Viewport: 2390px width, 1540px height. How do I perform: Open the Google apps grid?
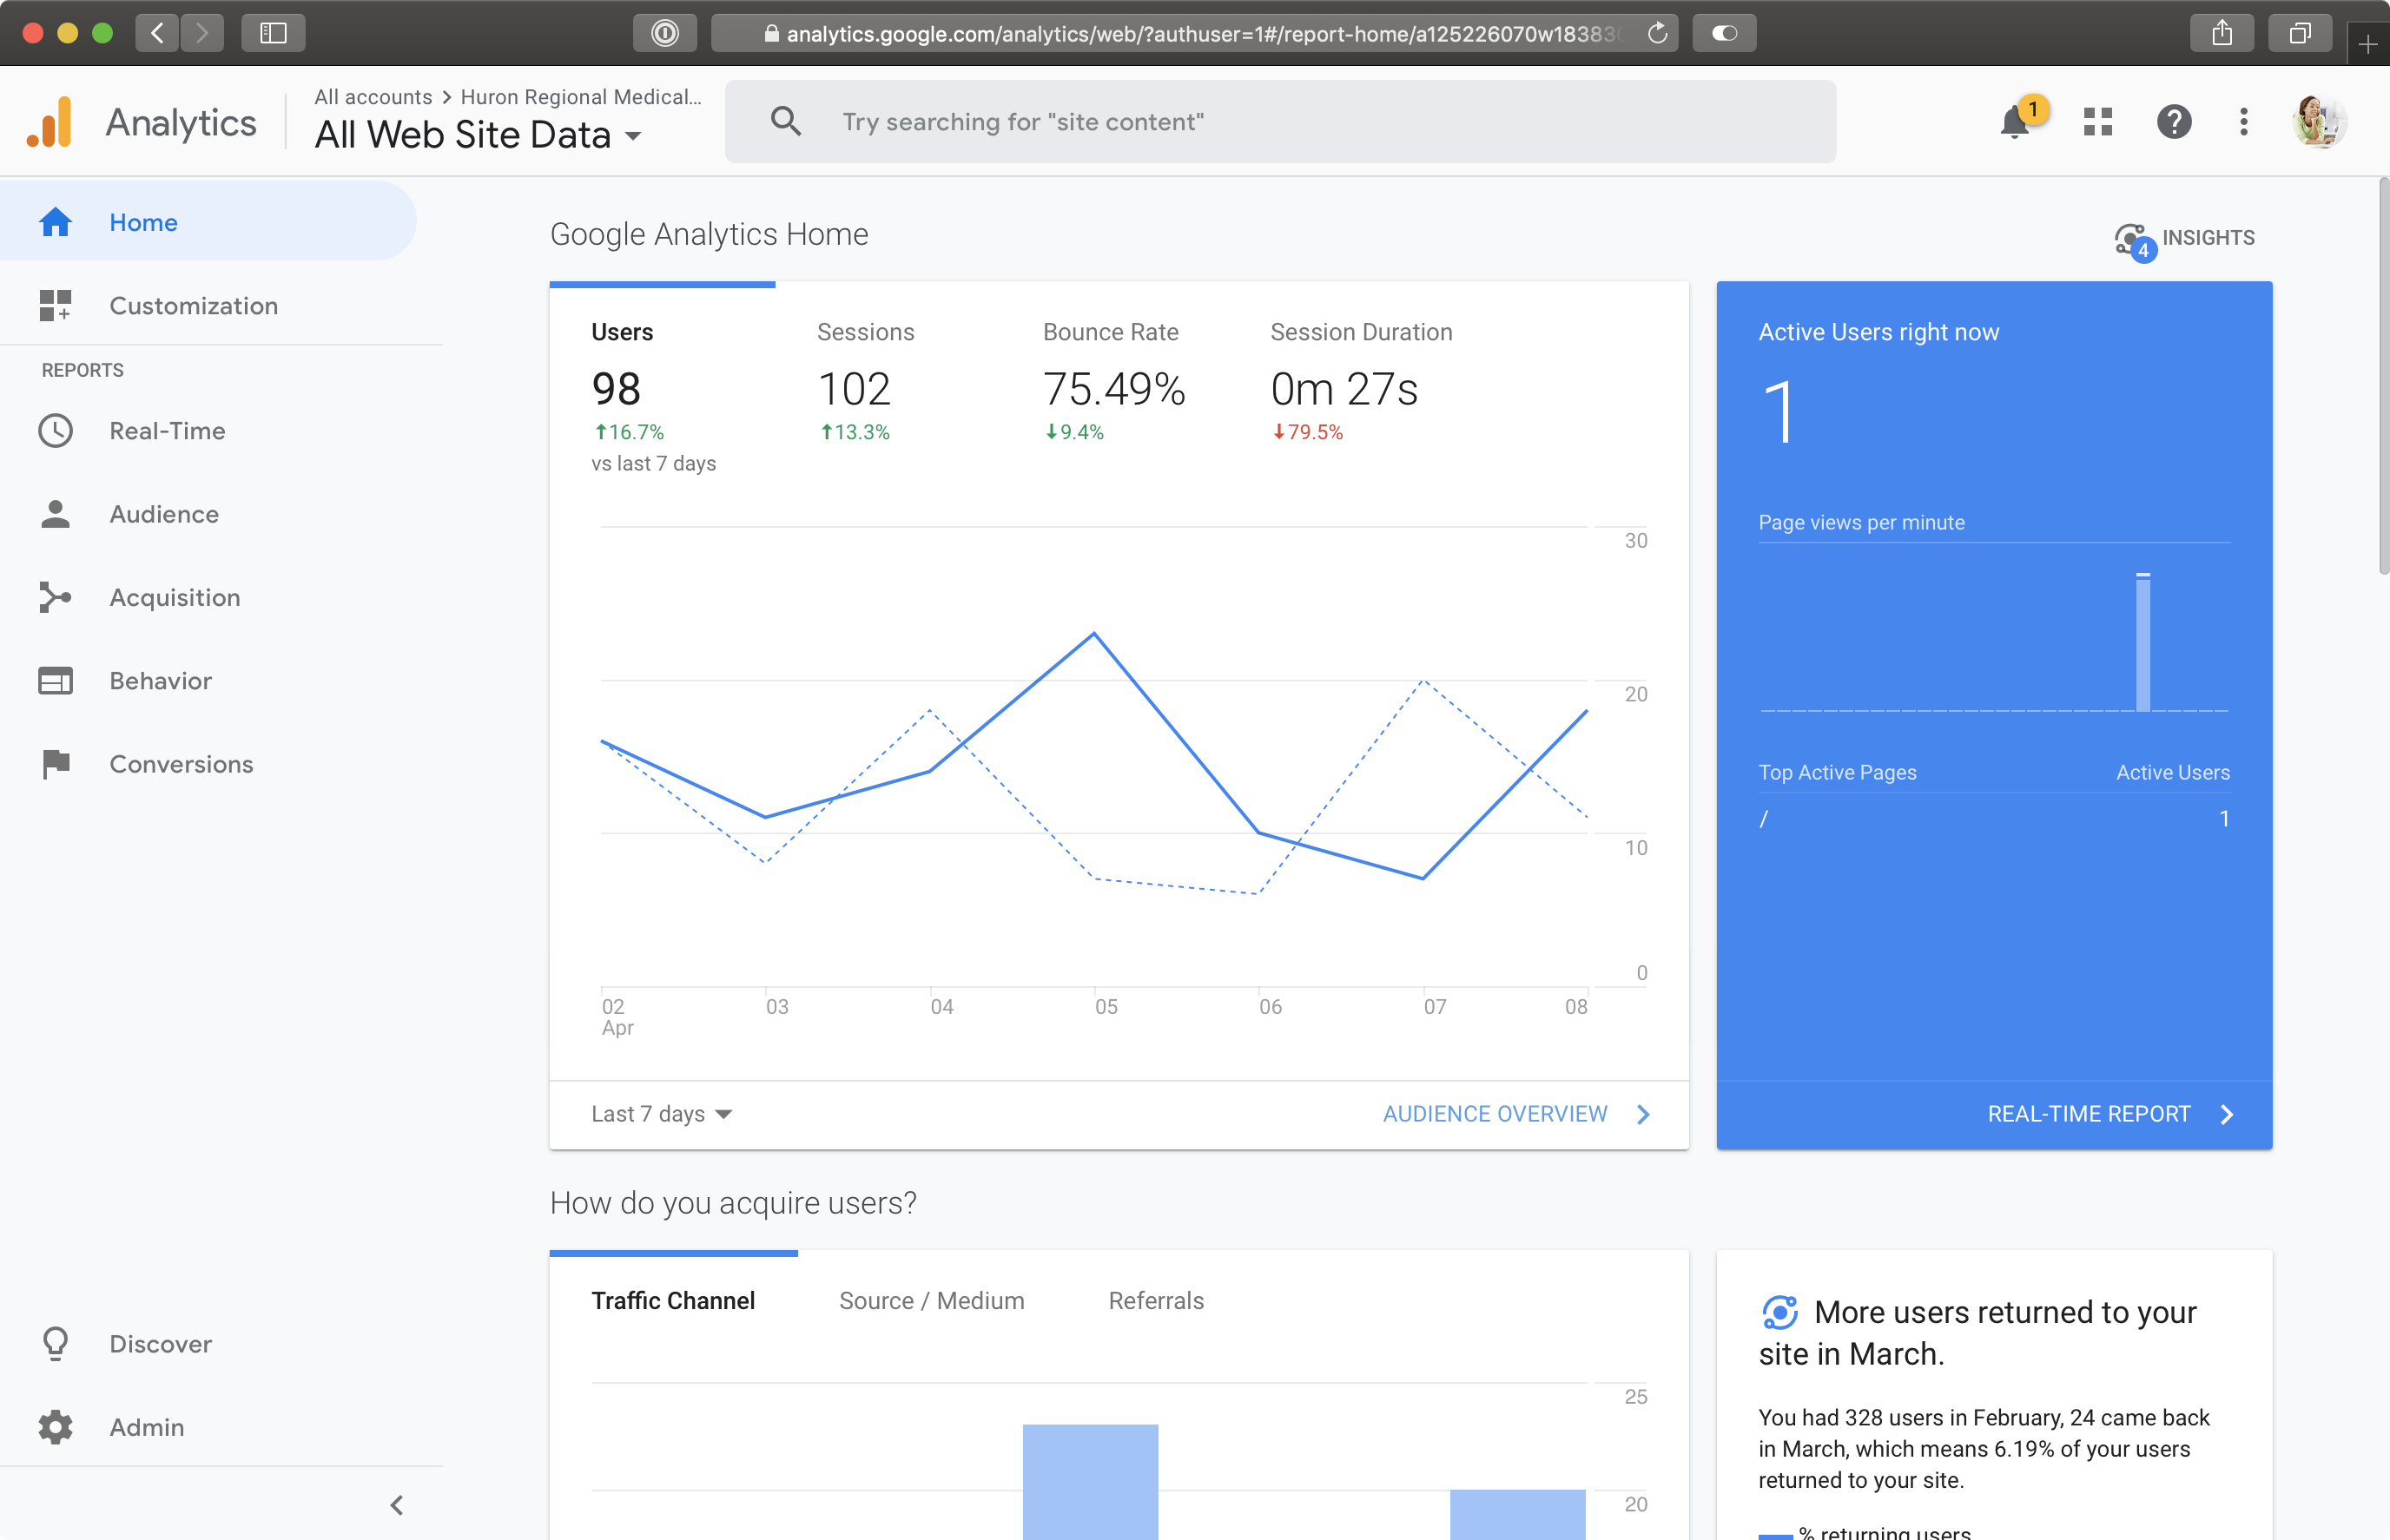pos(2098,122)
